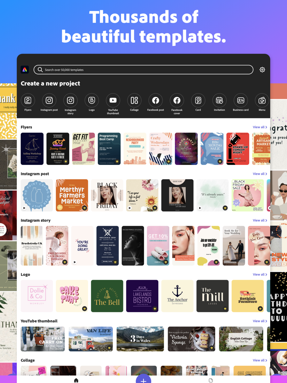Select the Merthyr Farmers Market post

tap(72, 196)
